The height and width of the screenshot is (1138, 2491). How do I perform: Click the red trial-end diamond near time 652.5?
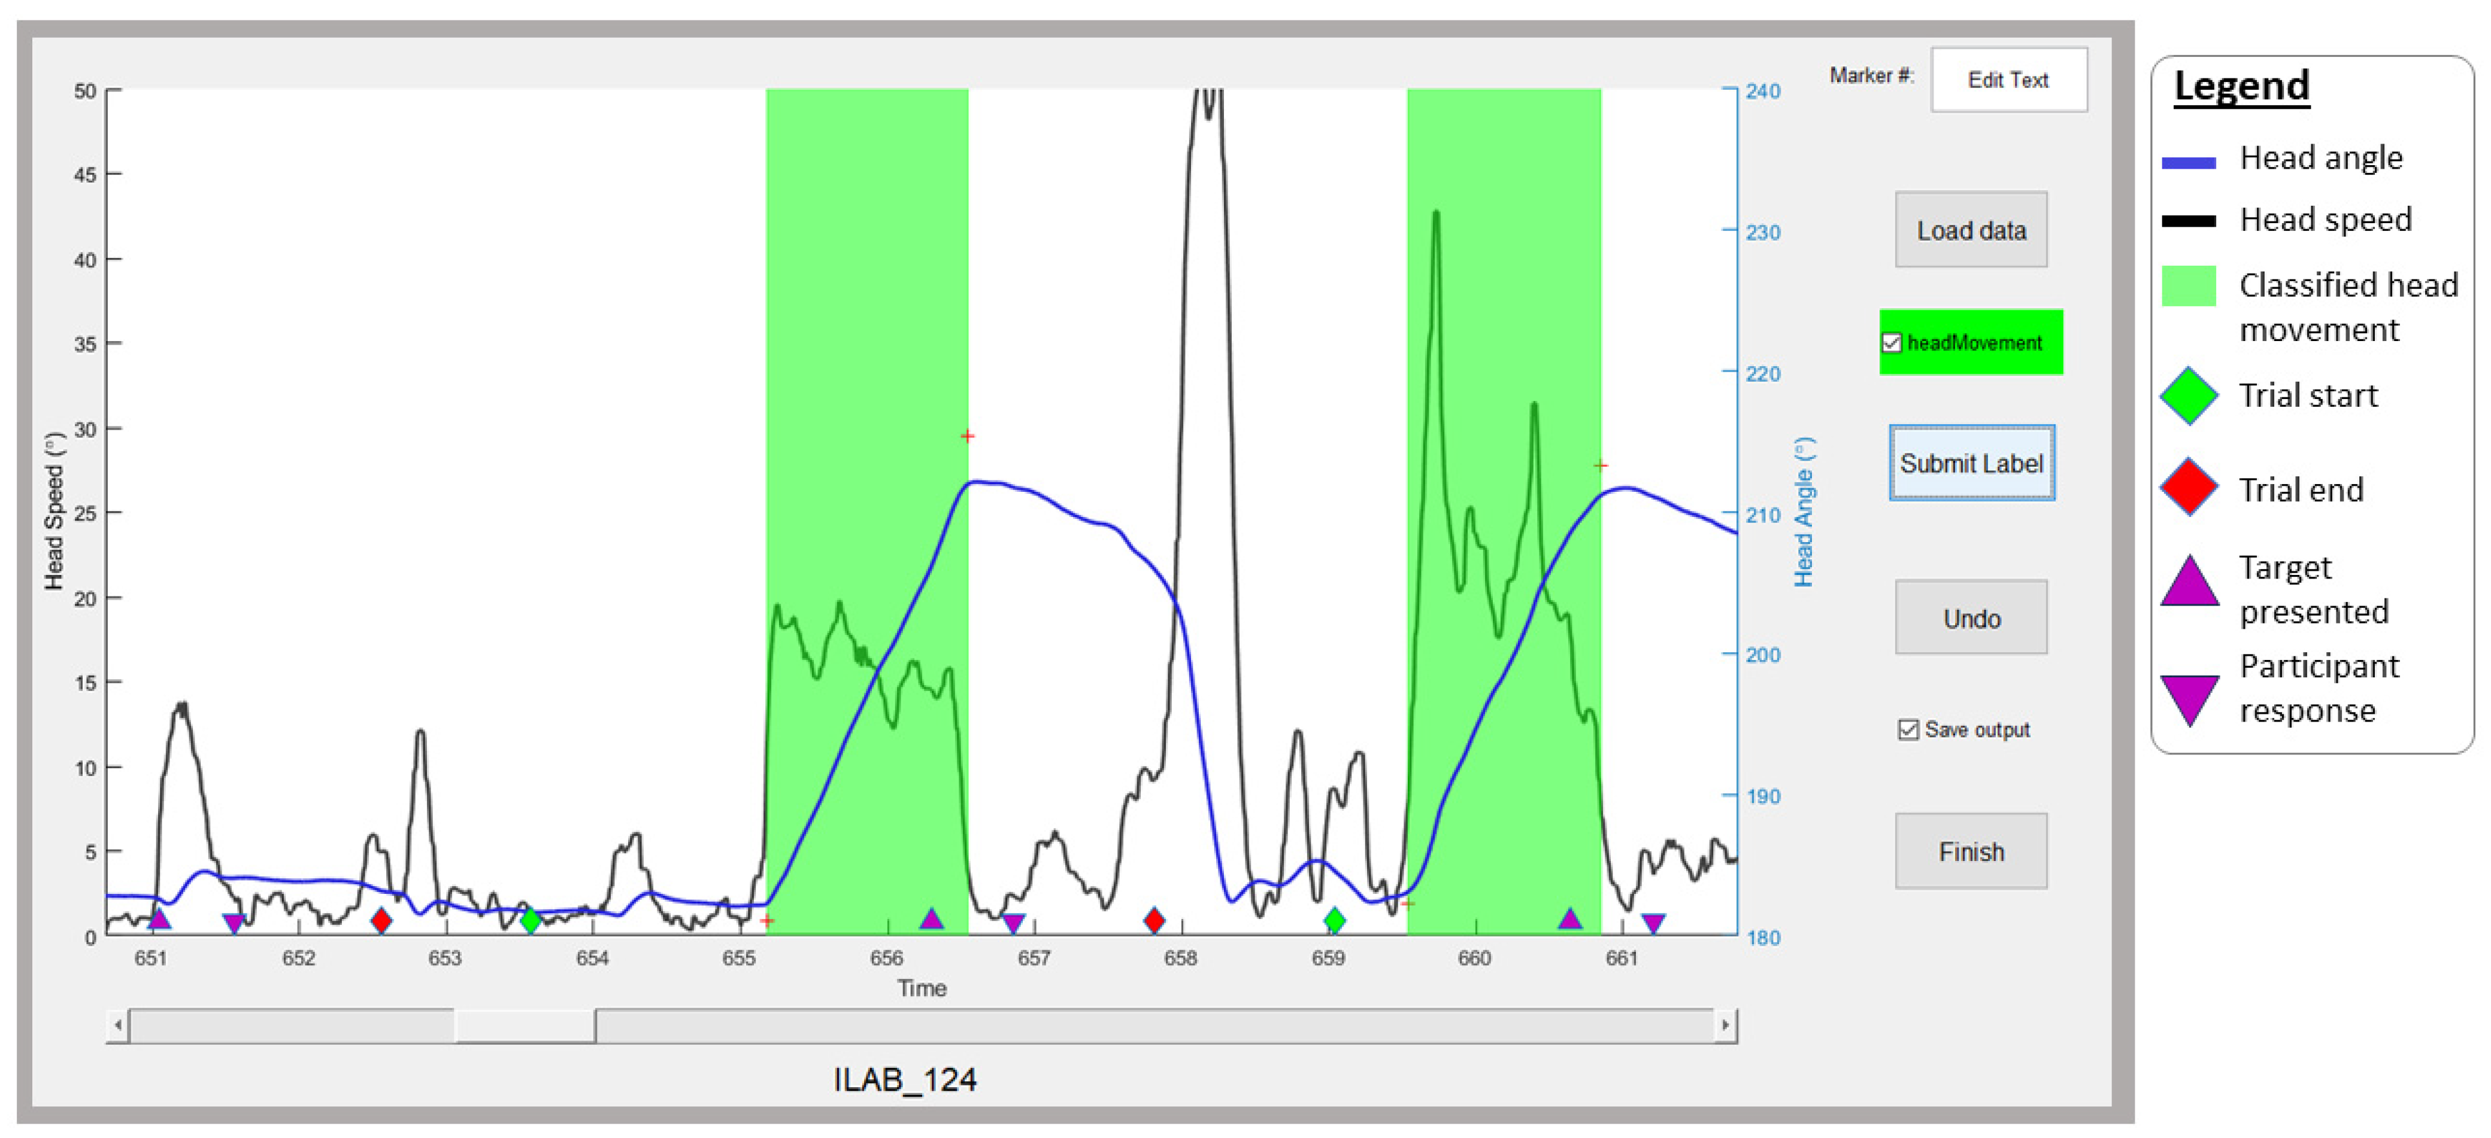click(x=381, y=920)
